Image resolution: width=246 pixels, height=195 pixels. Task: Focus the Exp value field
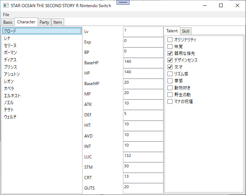[x=143, y=42]
